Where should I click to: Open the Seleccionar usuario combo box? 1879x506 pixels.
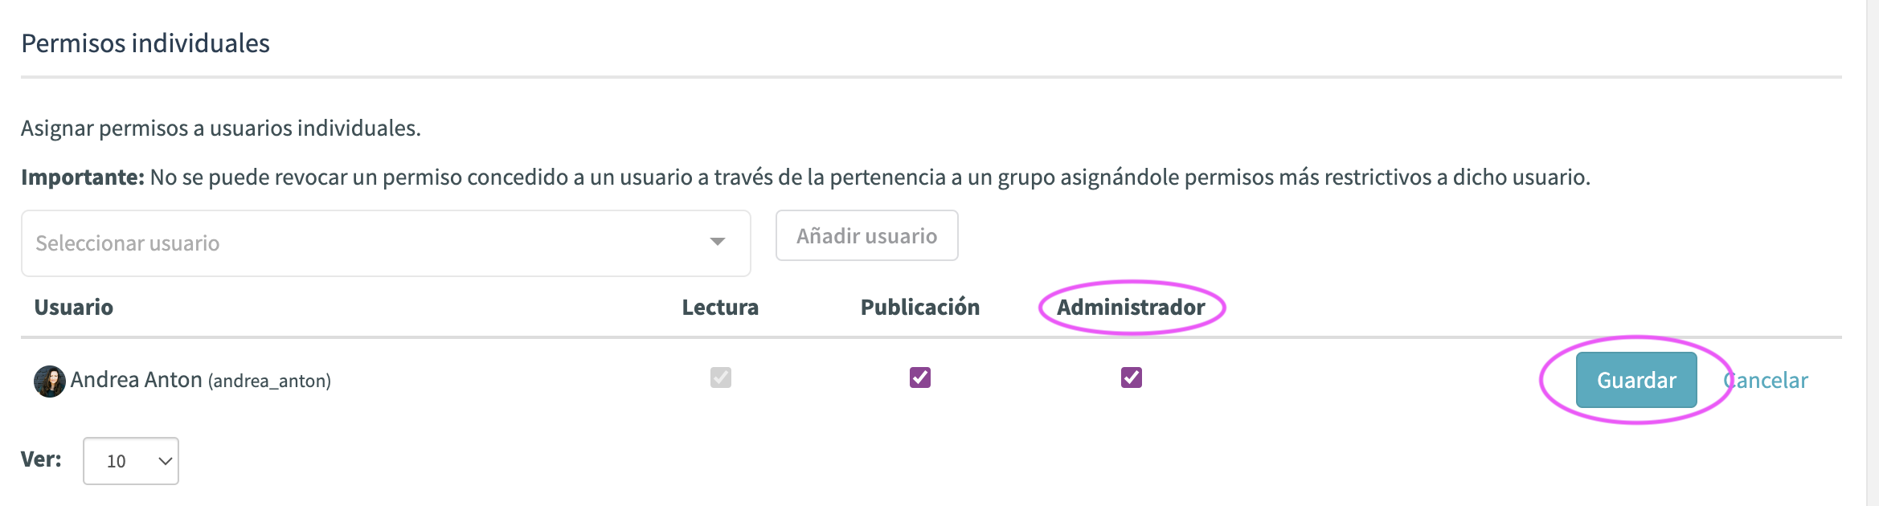pos(386,243)
